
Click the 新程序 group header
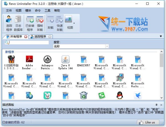pos(10,52)
